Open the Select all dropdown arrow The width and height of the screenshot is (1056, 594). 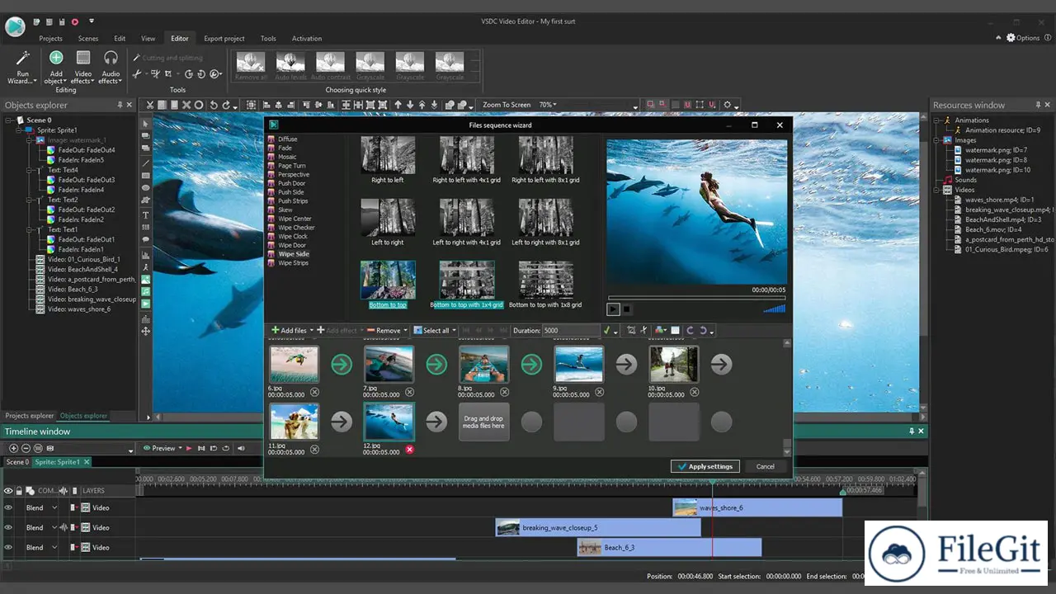454,331
